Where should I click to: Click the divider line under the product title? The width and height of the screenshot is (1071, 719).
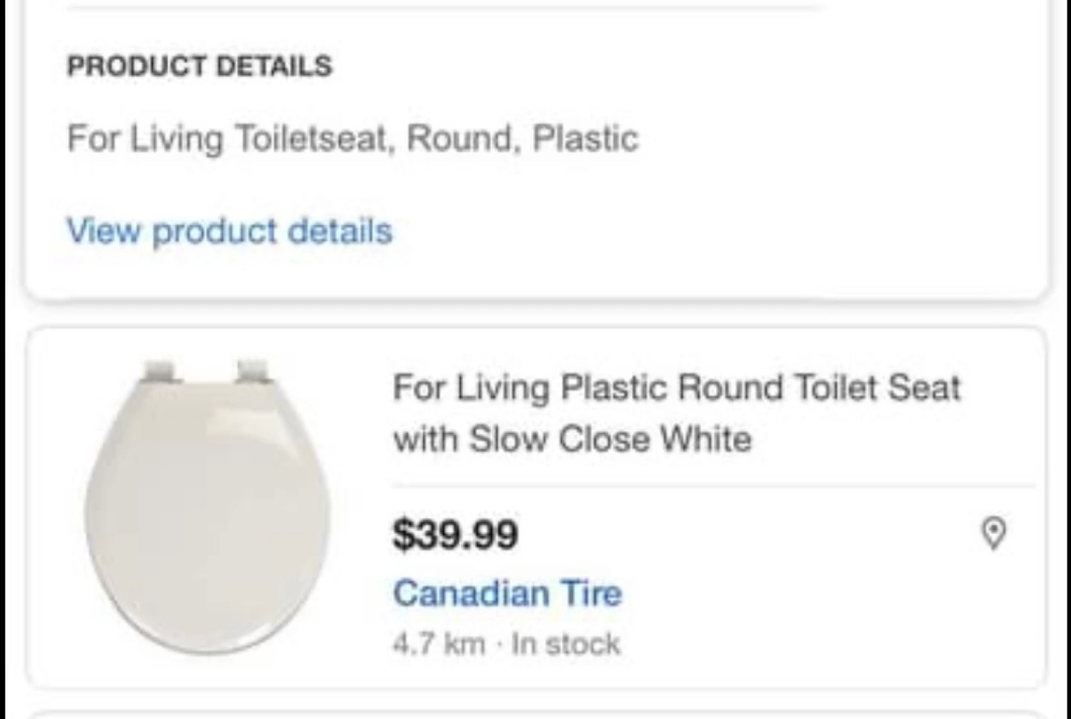coord(714,486)
